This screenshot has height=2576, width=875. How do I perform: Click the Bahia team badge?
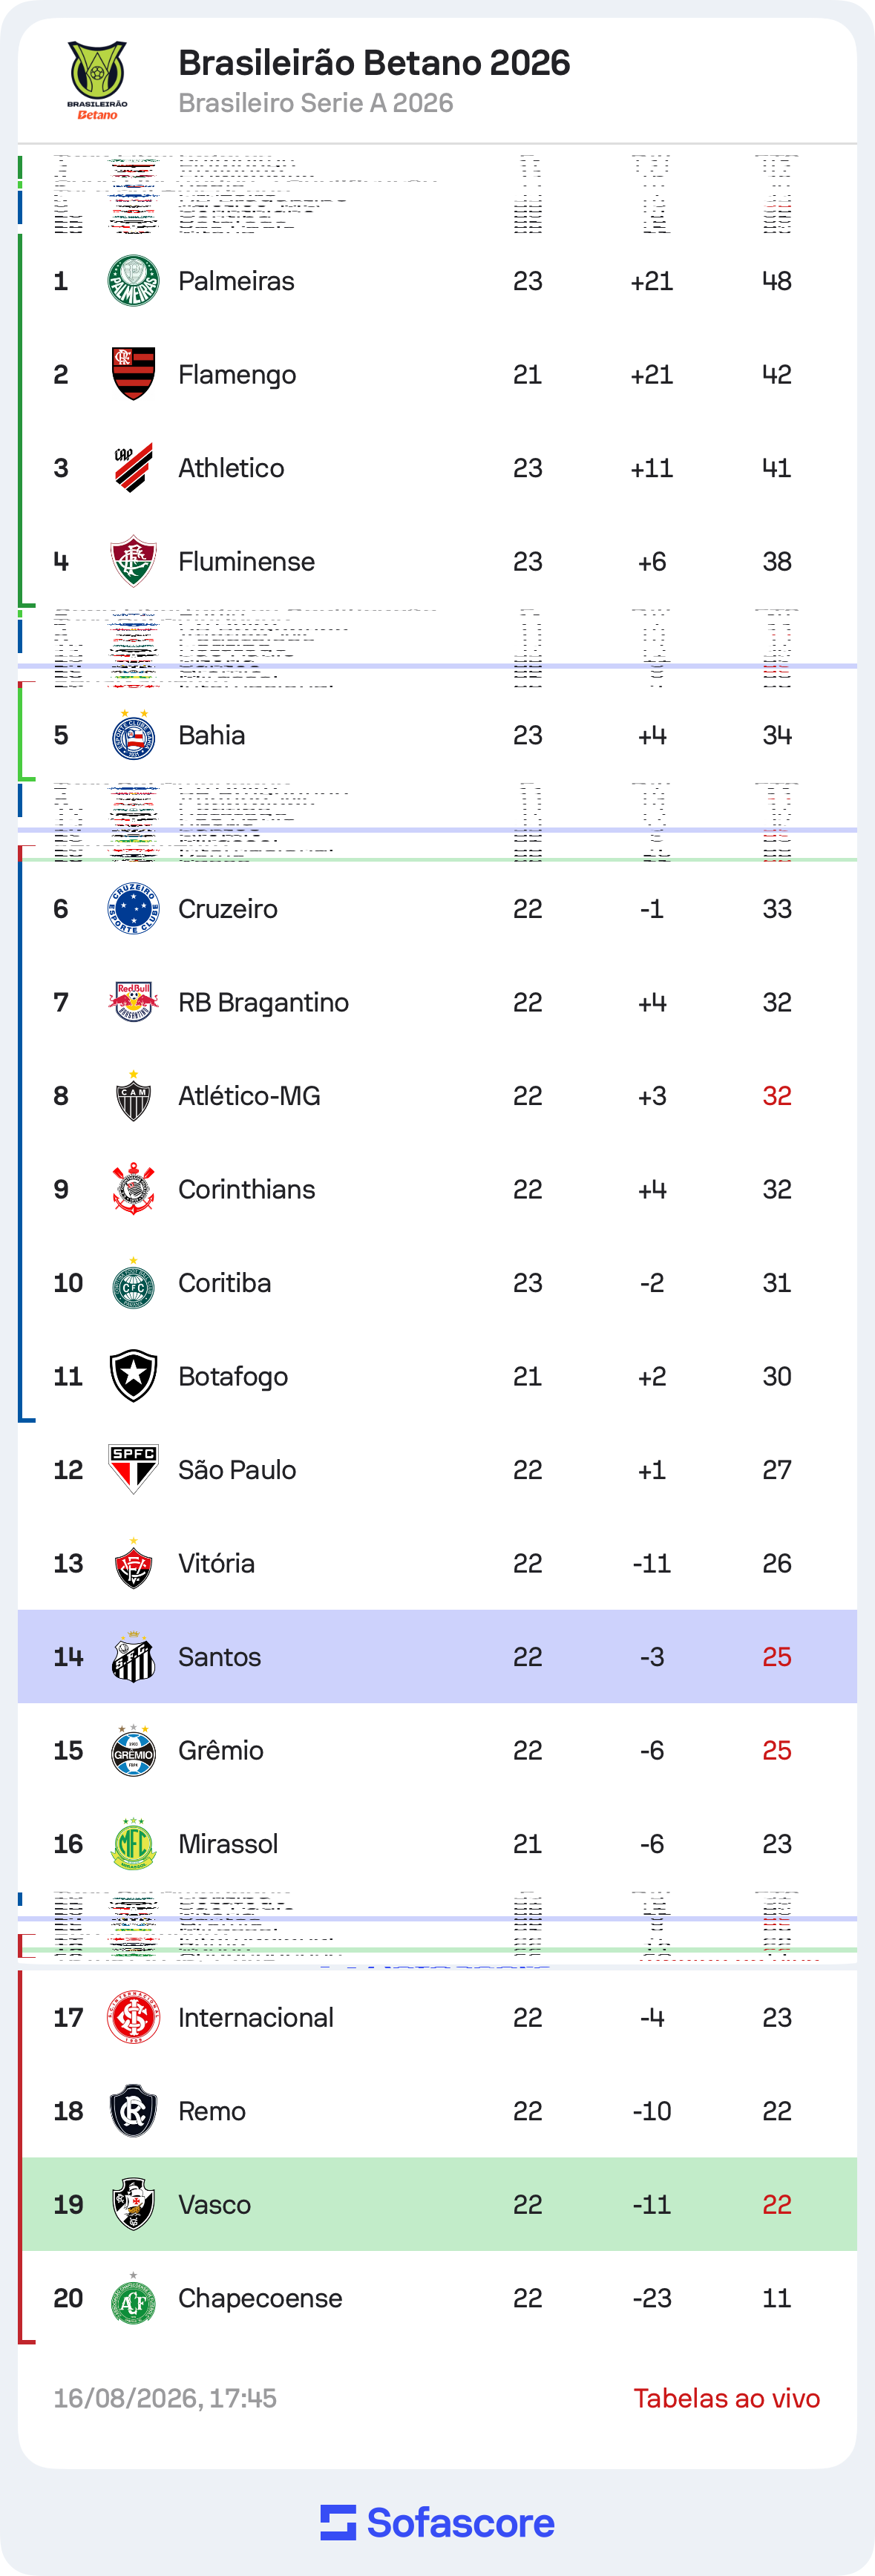[133, 735]
